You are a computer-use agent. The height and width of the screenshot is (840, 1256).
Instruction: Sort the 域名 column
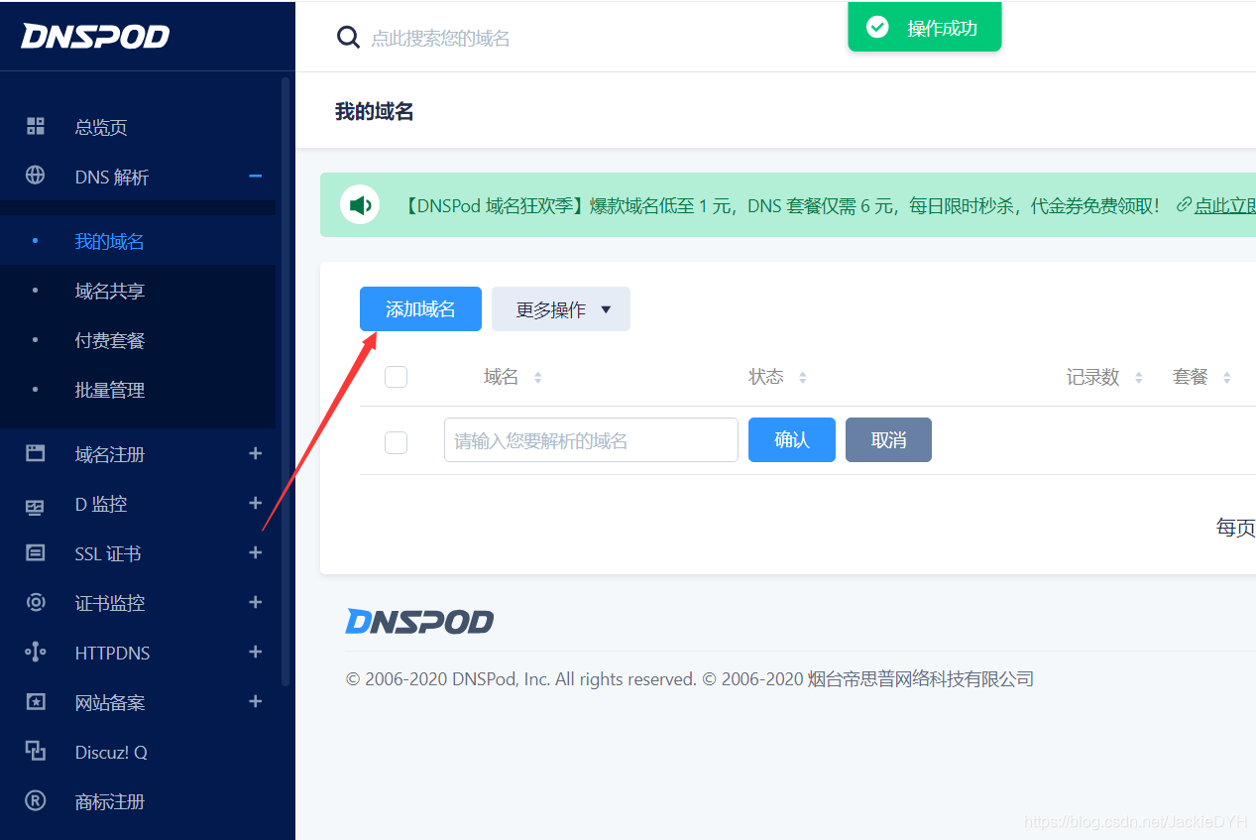538,378
